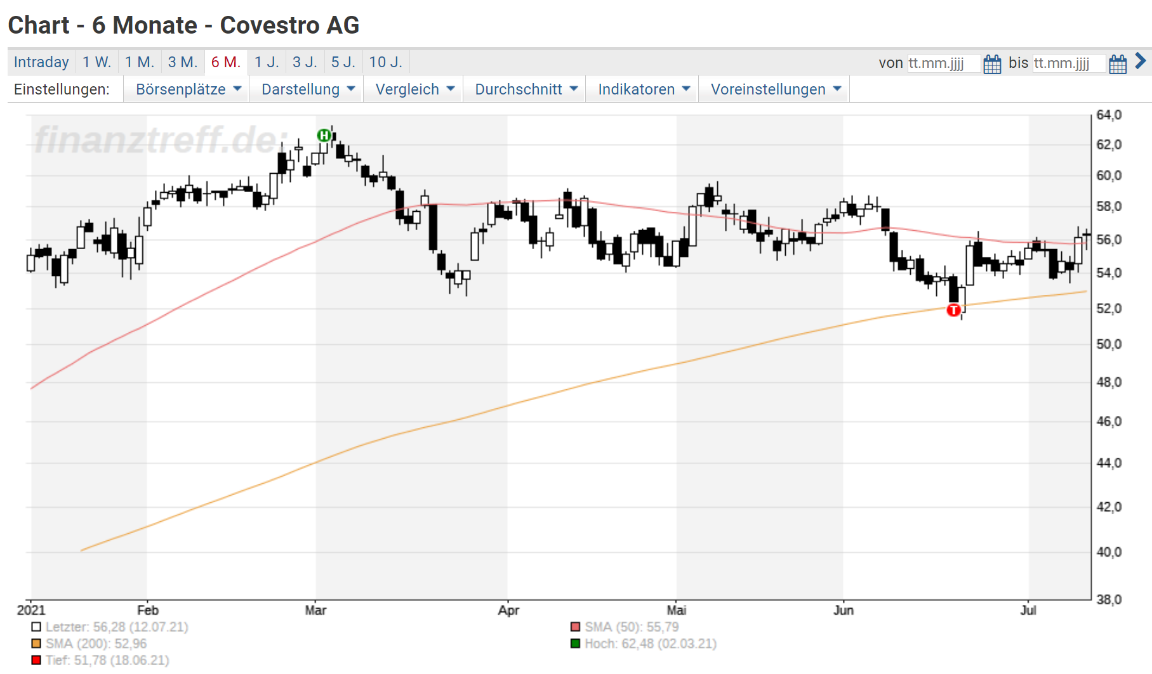Open the 'von' date calendar picker icon

992,64
